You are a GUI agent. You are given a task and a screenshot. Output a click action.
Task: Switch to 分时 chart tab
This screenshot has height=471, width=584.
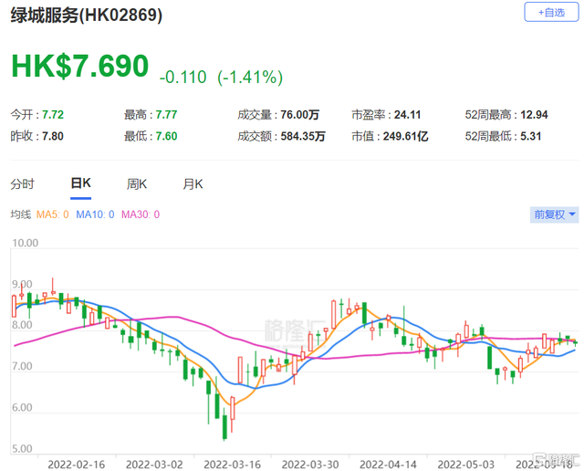[x=22, y=184]
